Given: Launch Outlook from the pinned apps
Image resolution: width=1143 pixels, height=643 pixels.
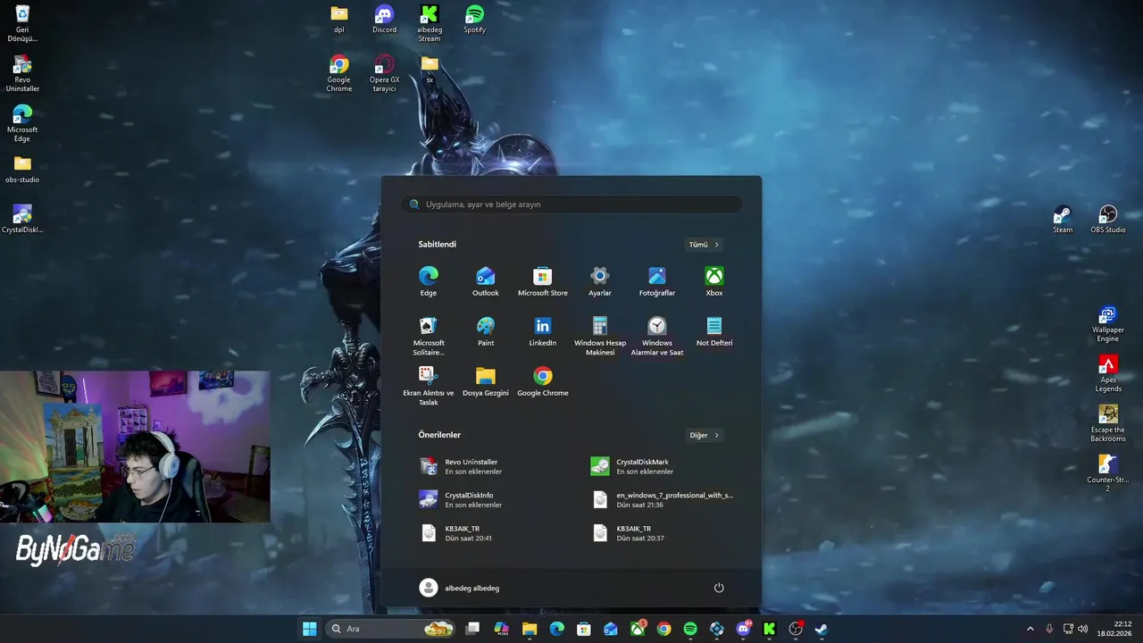Looking at the screenshot, I should [486, 280].
